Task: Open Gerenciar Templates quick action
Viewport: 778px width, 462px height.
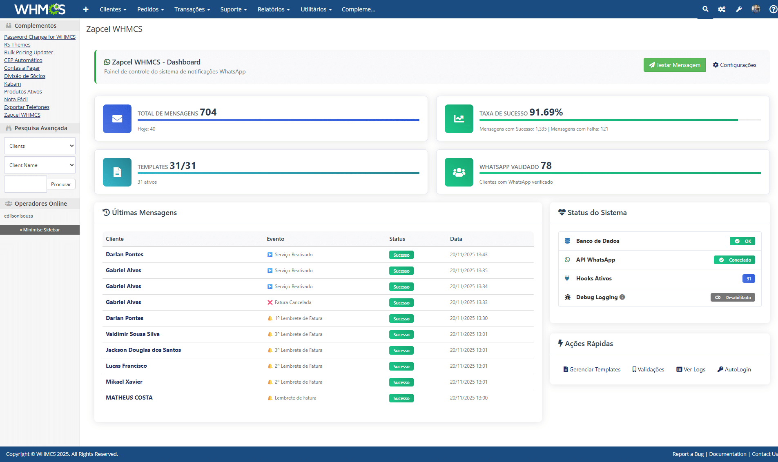Action: tap(592, 369)
